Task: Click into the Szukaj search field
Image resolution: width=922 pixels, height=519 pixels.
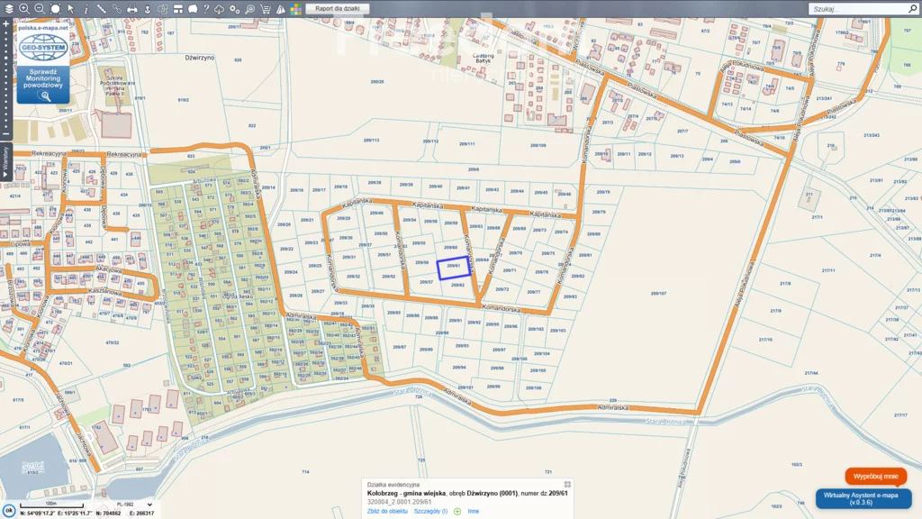Action: click(x=855, y=8)
